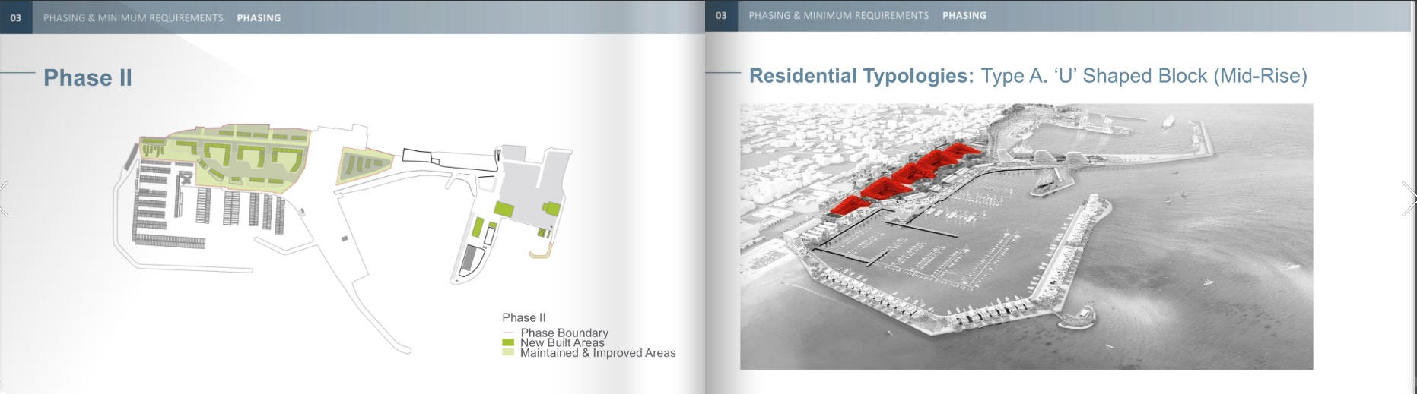Click the Maintained & Improved Areas swatch

[508, 352]
